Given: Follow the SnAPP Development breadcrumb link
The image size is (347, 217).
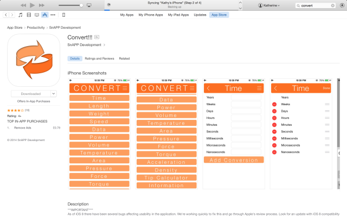Looking at the screenshot, I should click(x=65, y=28).
